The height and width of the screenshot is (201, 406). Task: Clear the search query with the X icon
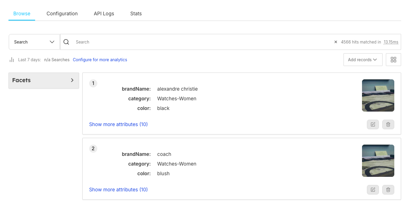pos(335,42)
